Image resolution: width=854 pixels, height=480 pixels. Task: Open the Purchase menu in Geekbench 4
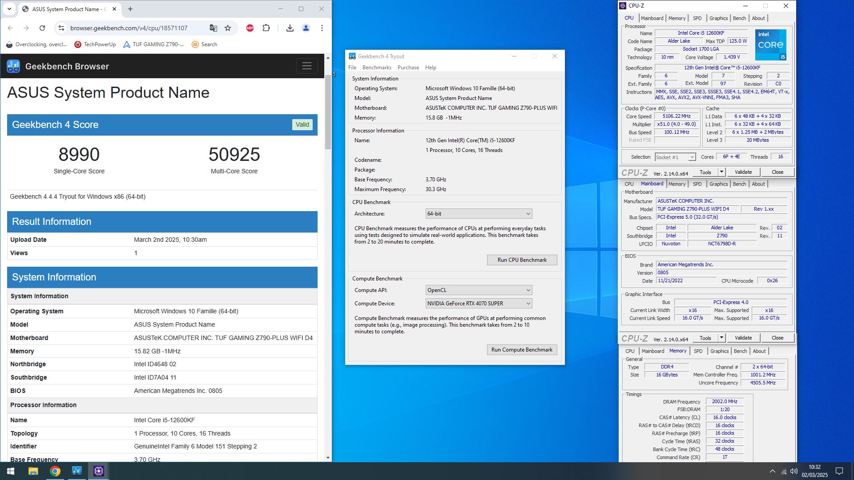pyautogui.click(x=408, y=68)
